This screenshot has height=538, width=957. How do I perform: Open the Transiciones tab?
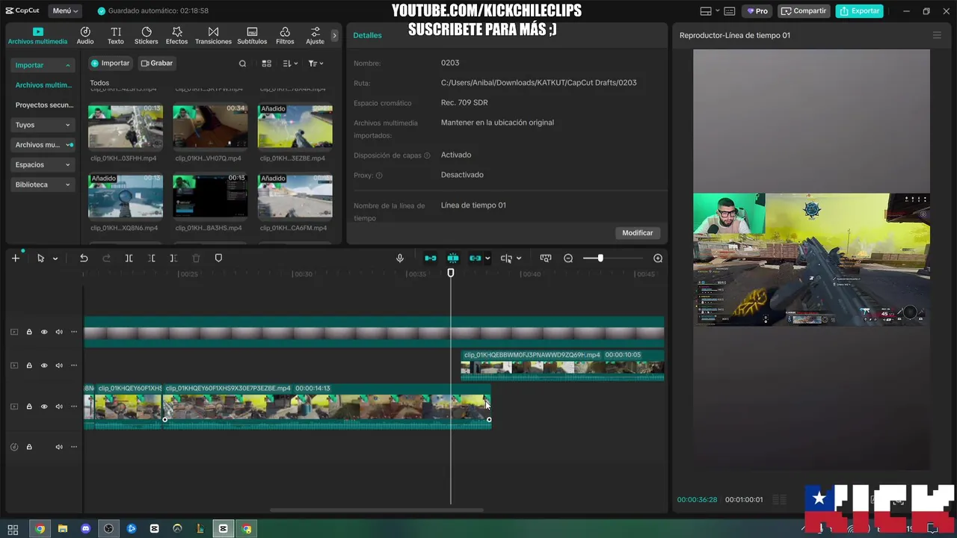pos(213,36)
